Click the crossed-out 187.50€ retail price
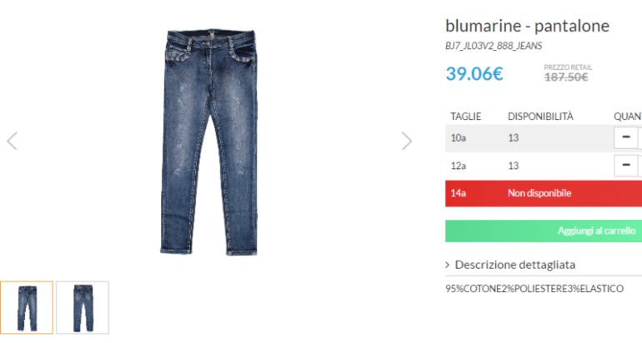 566,77
